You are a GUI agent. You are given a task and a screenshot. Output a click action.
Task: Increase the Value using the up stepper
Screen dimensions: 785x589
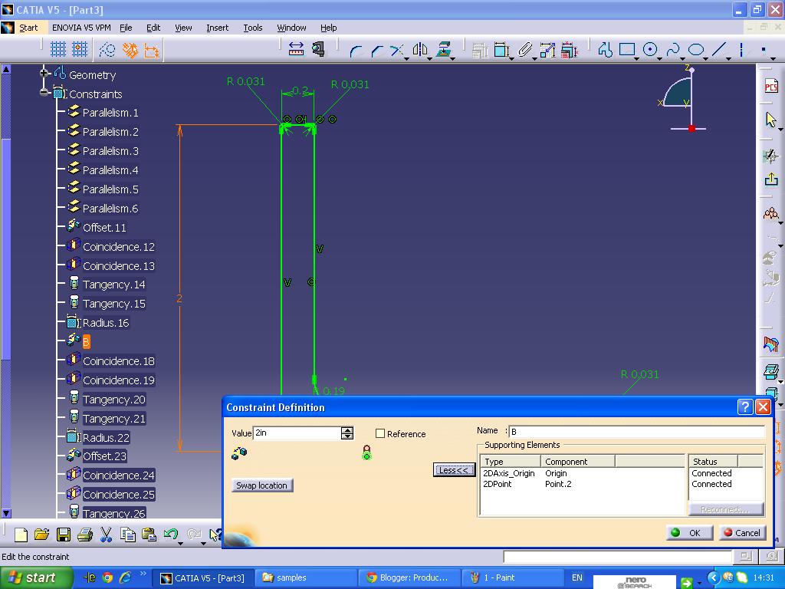(347, 429)
